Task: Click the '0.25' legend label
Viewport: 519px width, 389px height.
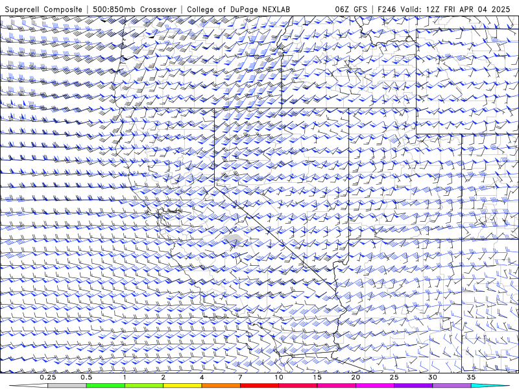Action: pos(48,377)
